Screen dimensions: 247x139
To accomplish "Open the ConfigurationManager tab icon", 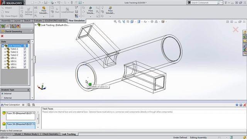I will (13, 26).
